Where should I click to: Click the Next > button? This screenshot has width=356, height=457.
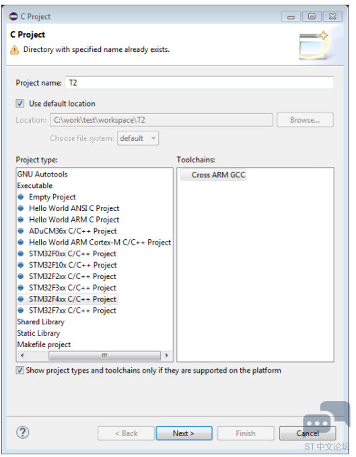184,433
